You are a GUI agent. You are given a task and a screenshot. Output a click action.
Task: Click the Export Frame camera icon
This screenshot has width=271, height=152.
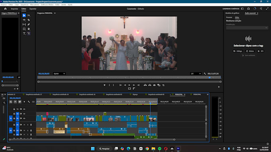point(154,85)
